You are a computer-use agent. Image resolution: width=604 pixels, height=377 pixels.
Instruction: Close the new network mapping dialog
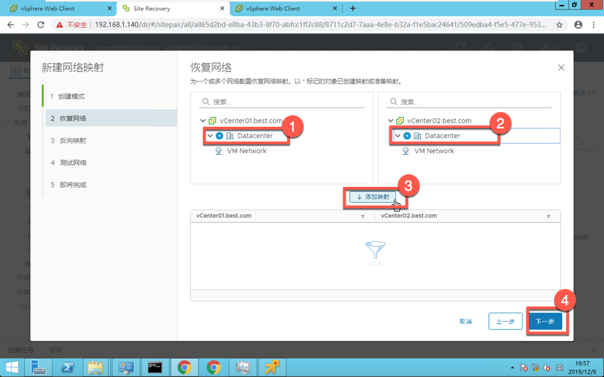561,68
